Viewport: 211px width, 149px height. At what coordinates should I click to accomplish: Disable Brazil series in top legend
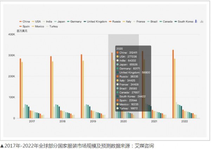tap(152, 21)
